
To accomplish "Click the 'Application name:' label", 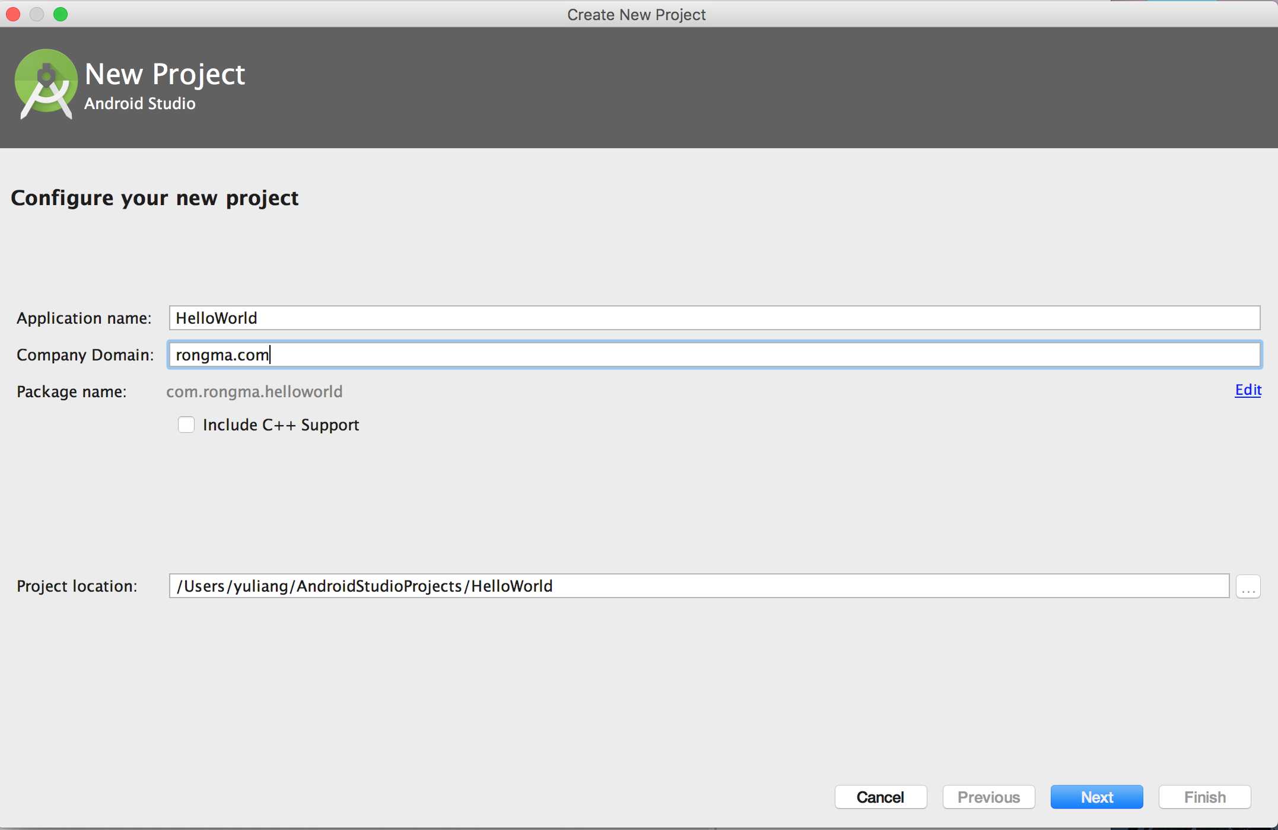I will tap(84, 318).
